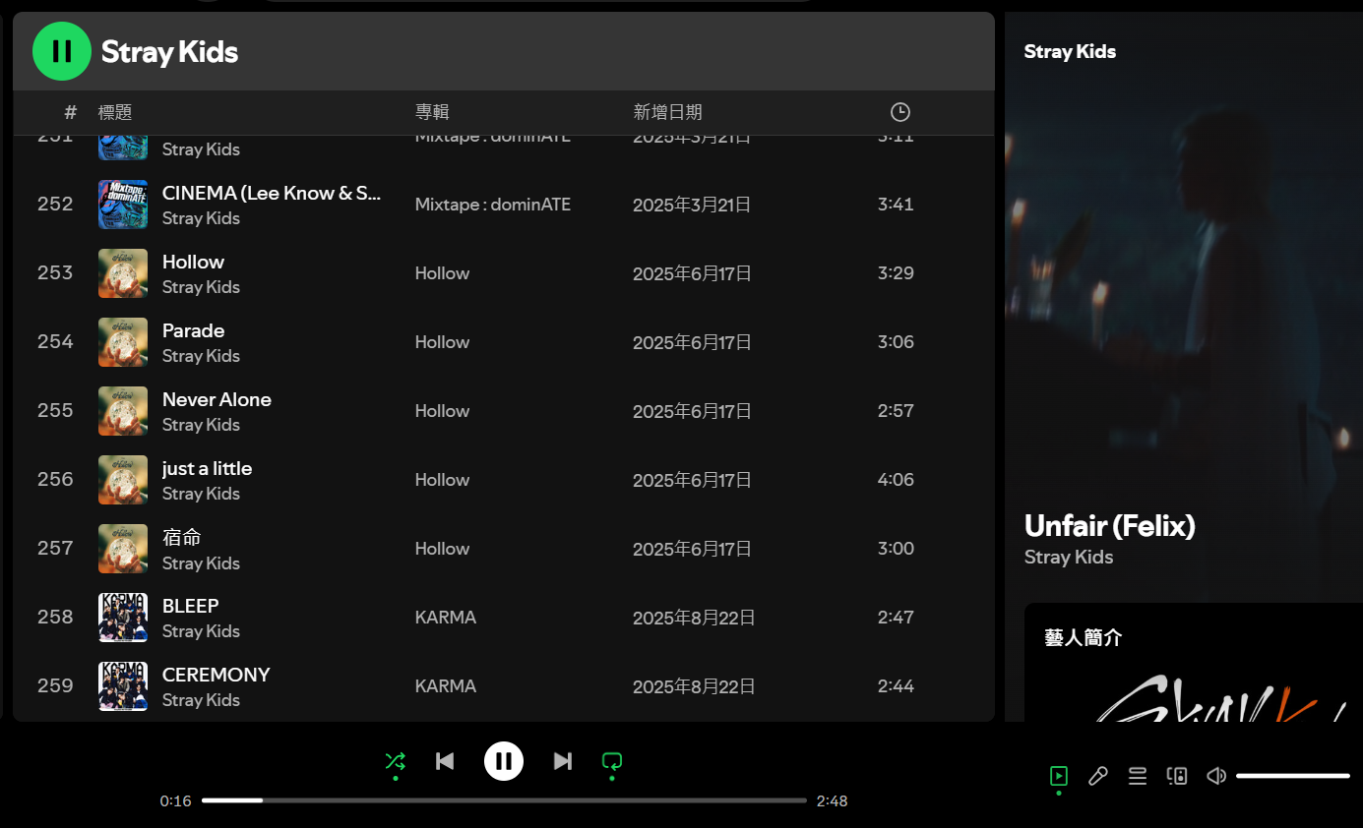Sort by 專輯 column header

point(432,112)
